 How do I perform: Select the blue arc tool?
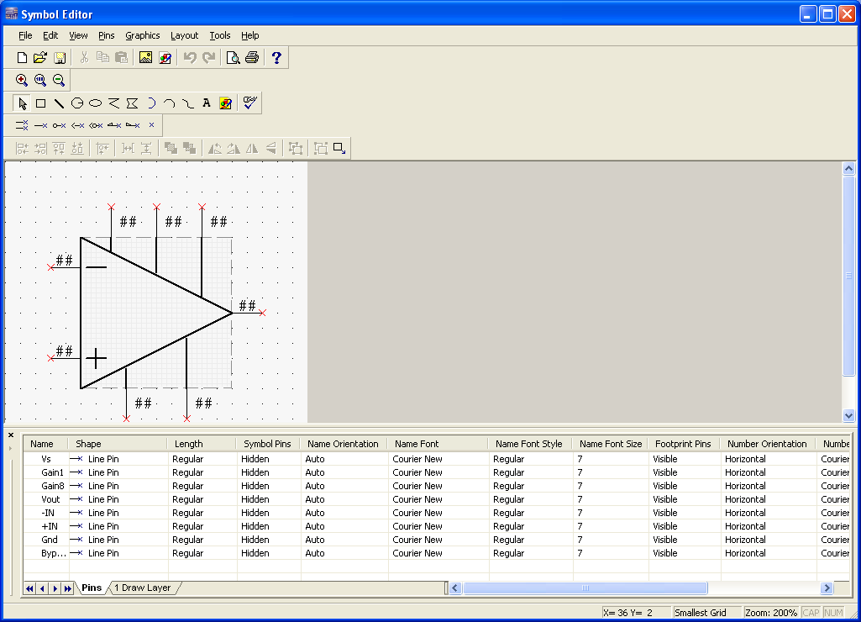pyautogui.click(x=151, y=103)
